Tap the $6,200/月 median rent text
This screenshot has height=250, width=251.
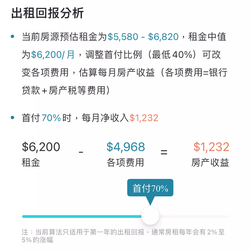pyautogui.click(x=53, y=55)
